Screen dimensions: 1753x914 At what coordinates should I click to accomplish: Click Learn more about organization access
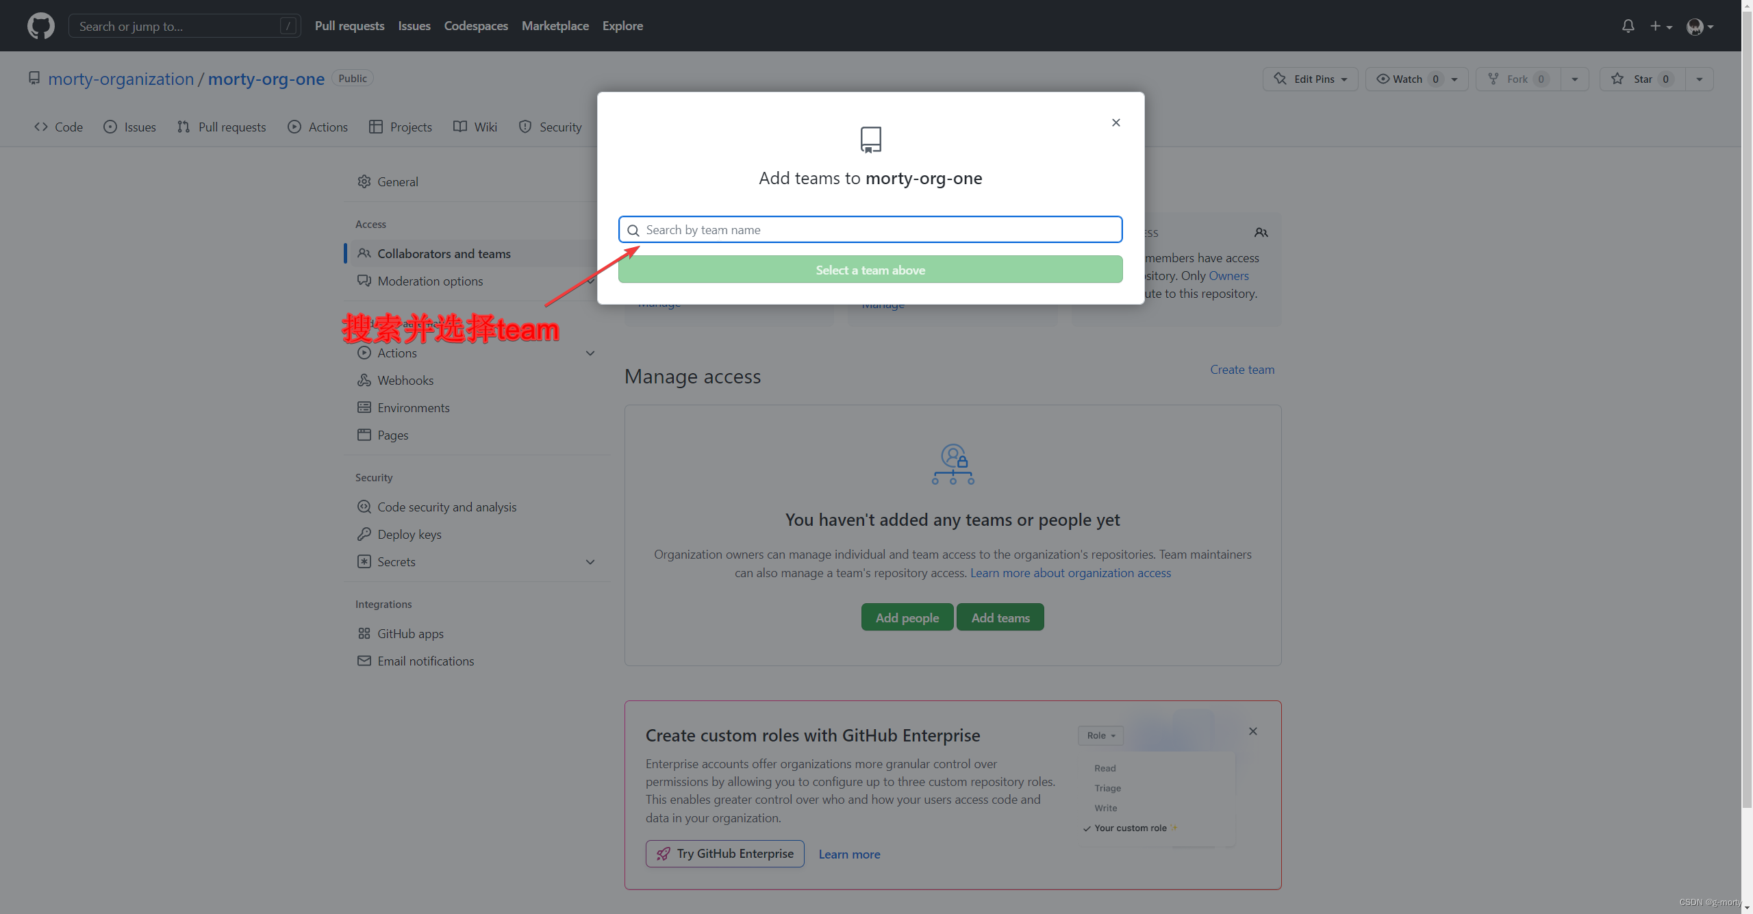[x=1070, y=572]
